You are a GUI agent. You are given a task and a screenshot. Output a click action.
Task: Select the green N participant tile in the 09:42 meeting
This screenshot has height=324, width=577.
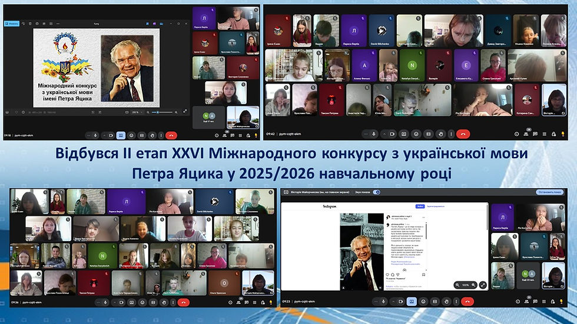click(x=412, y=65)
